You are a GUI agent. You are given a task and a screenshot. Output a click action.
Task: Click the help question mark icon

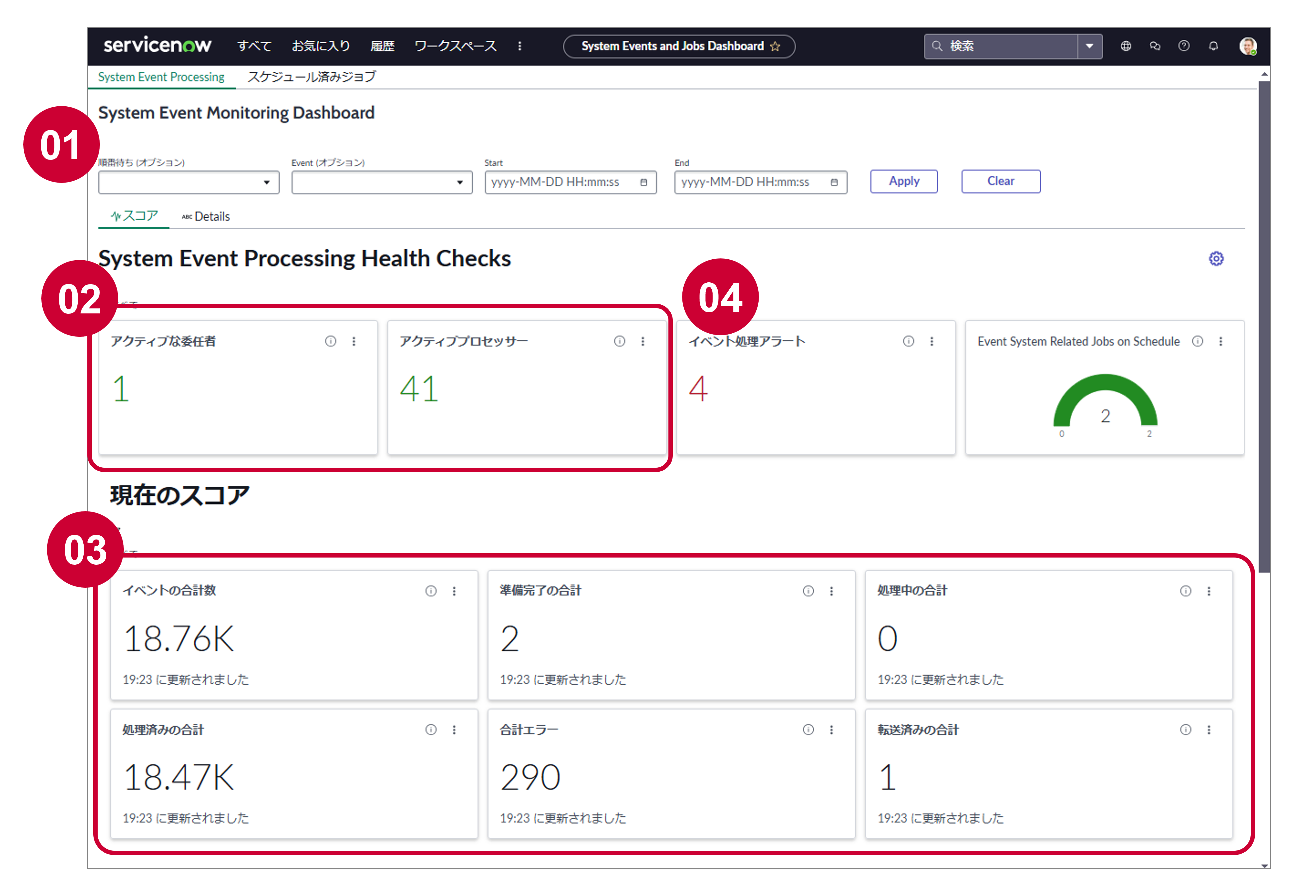[x=1184, y=46]
